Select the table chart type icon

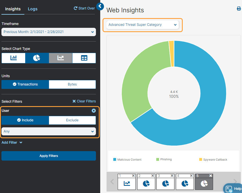click(84, 58)
